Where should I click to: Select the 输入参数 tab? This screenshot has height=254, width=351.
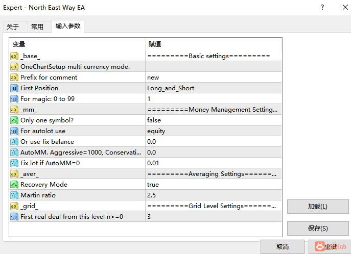coord(68,26)
